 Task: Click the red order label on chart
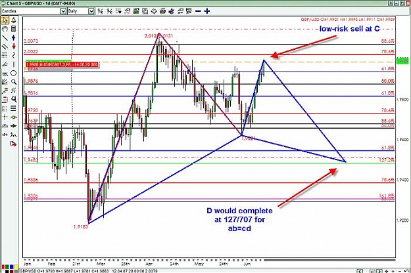[62, 64]
